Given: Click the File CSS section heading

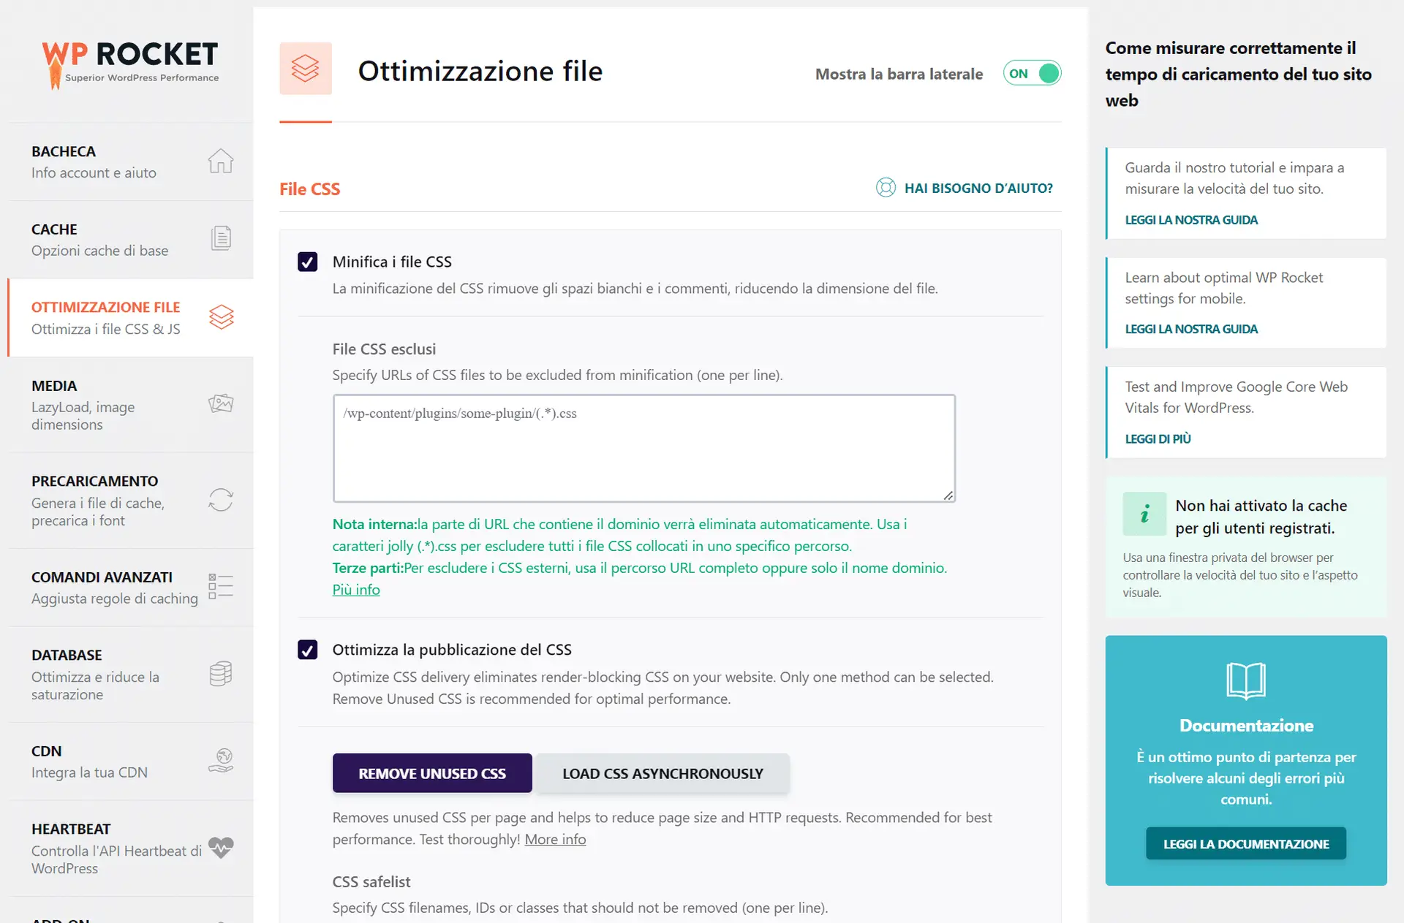Looking at the screenshot, I should [309, 189].
